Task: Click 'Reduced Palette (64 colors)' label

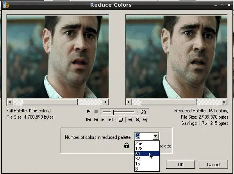Action: pyautogui.click(x=201, y=111)
